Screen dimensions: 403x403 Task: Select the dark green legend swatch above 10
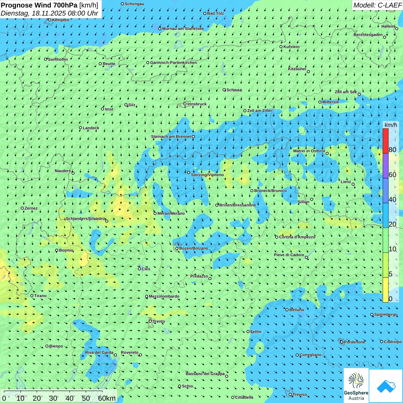(385, 240)
